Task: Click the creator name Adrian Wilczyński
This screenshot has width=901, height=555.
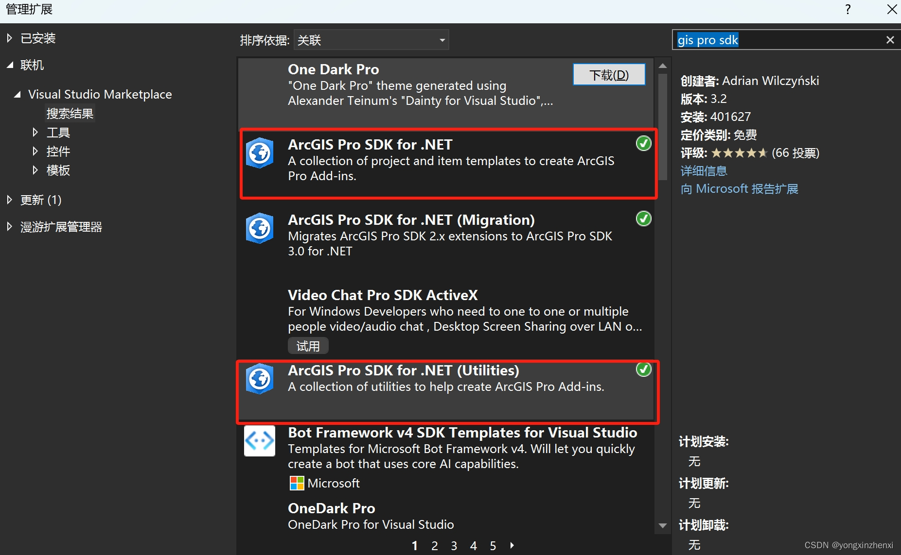Action: click(x=771, y=81)
